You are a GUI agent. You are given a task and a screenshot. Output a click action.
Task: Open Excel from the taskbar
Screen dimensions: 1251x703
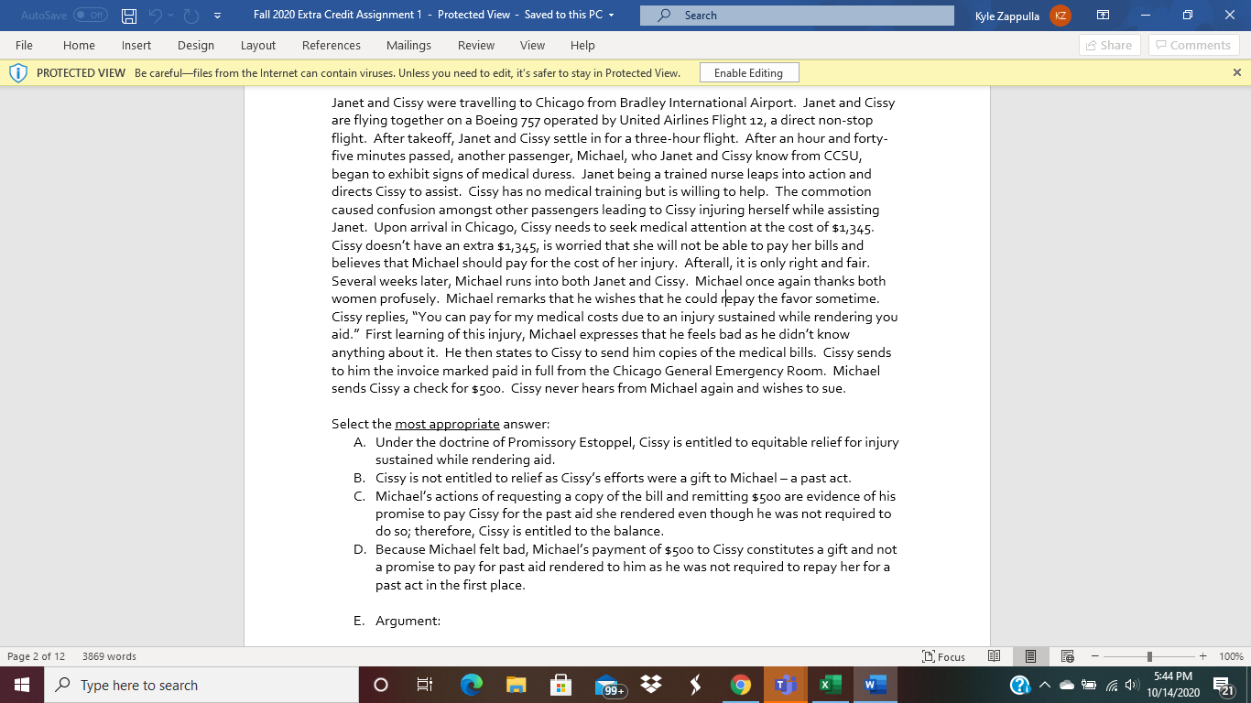(x=830, y=684)
